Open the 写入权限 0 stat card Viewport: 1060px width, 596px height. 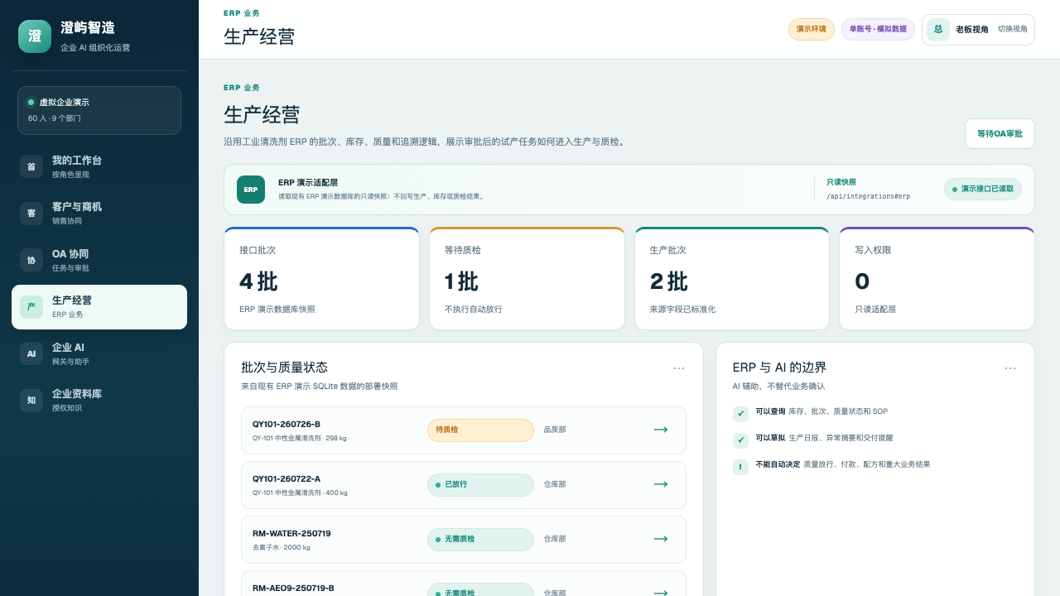937,279
